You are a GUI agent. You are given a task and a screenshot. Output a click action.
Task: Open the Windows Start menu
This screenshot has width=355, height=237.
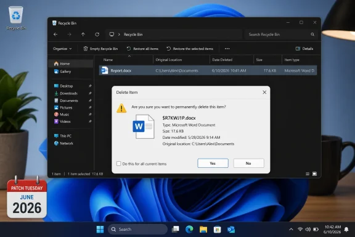[100, 230]
